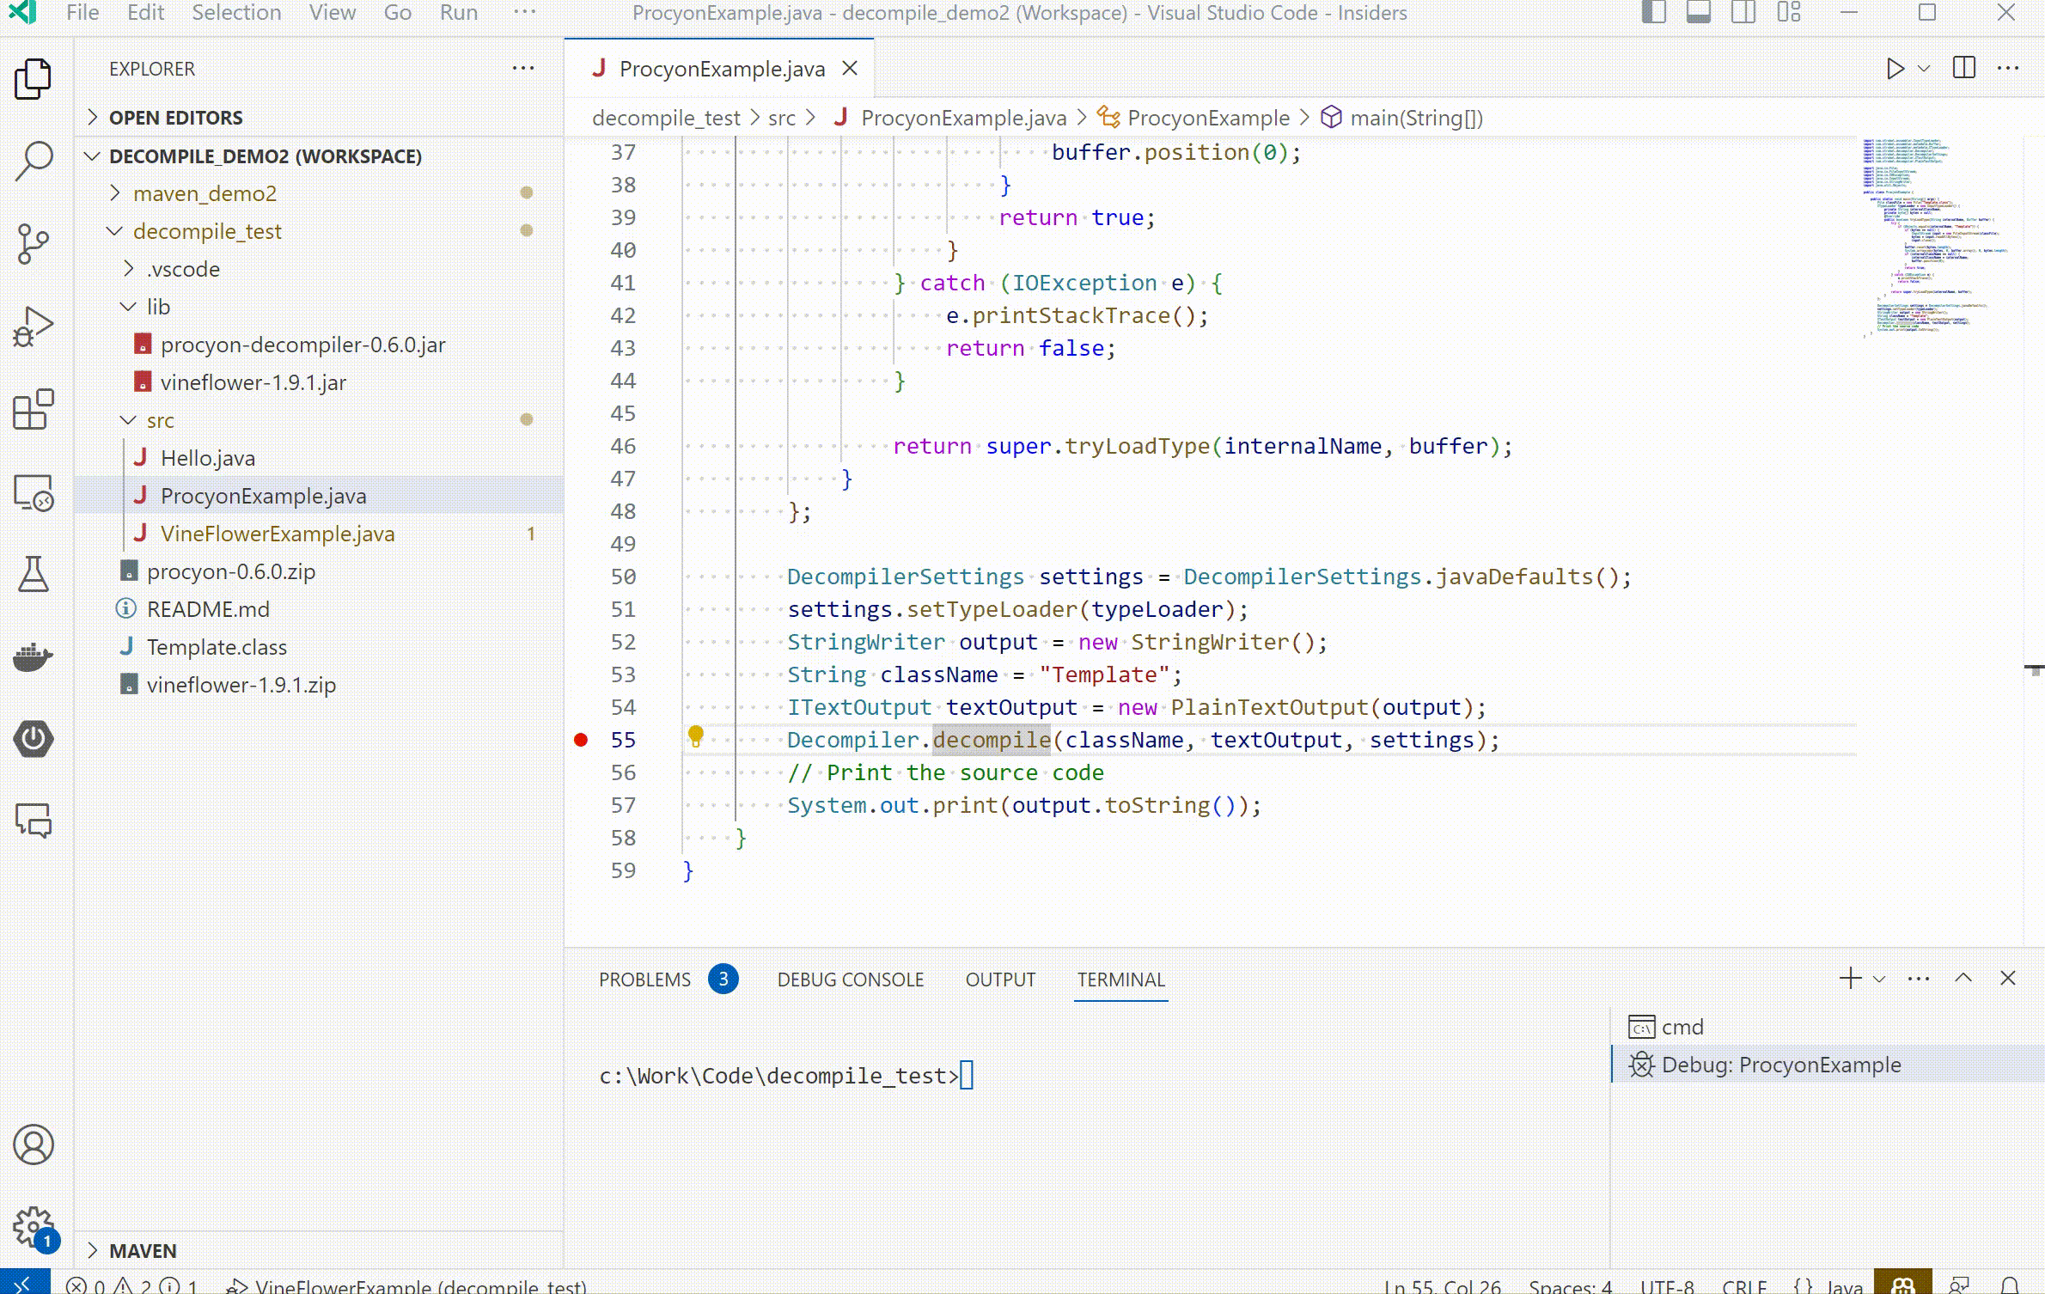The height and width of the screenshot is (1294, 2045).
Task: Switch to the OUTPUT tab
Action: (1000, 980)
